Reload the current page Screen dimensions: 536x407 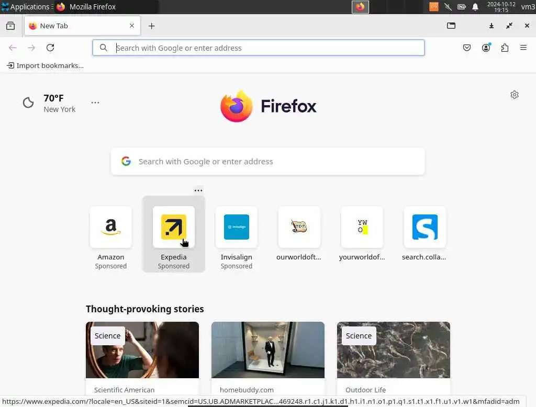coord(51,48)
